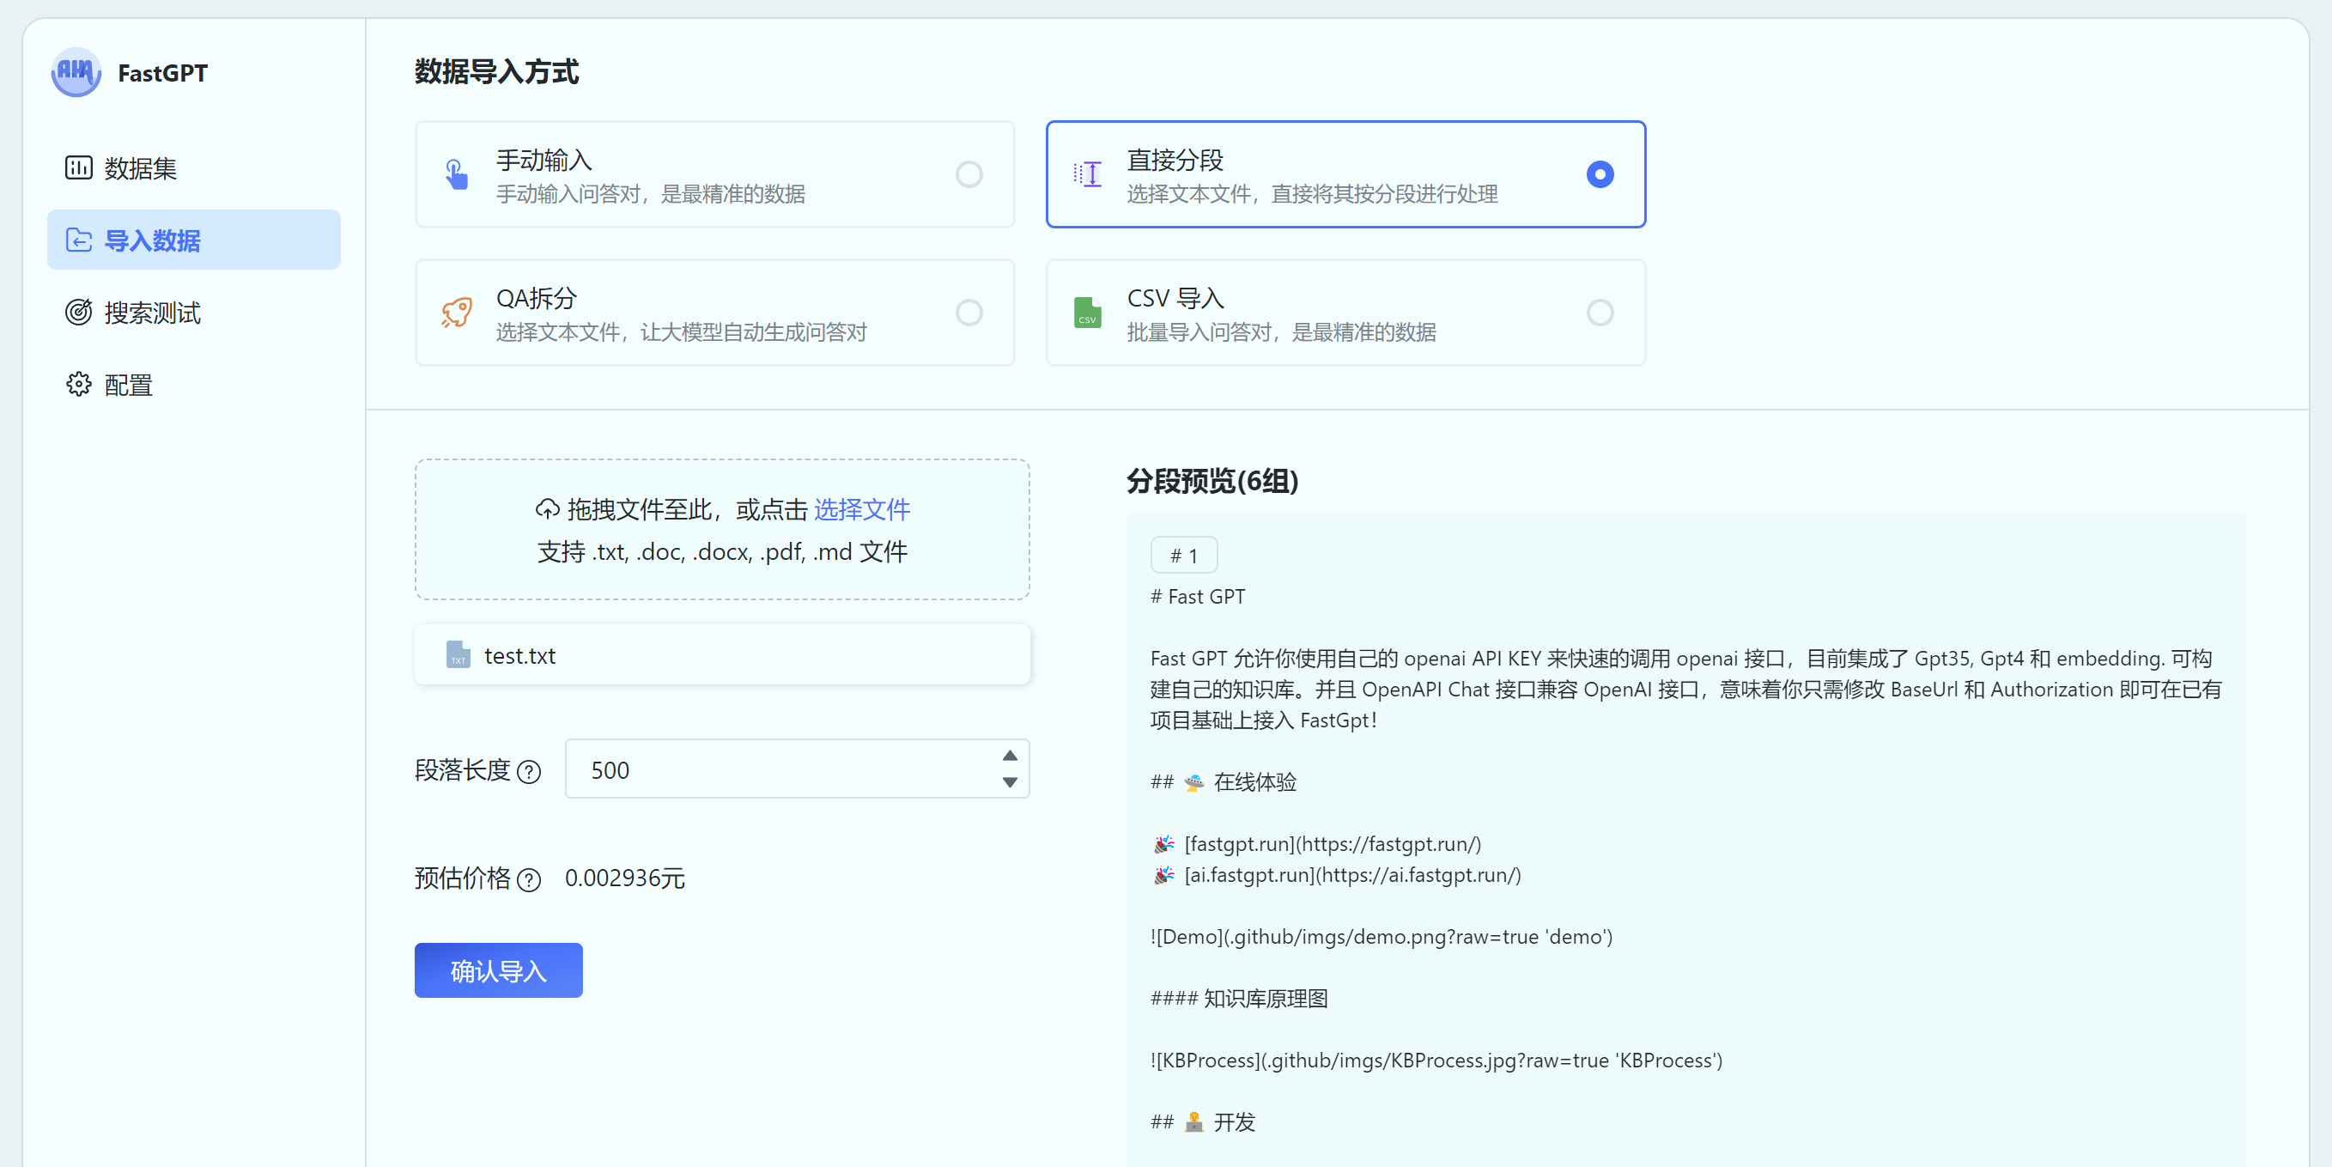
Task: Open the 数据集 sidebar menu item
Action: coord(139,168)
